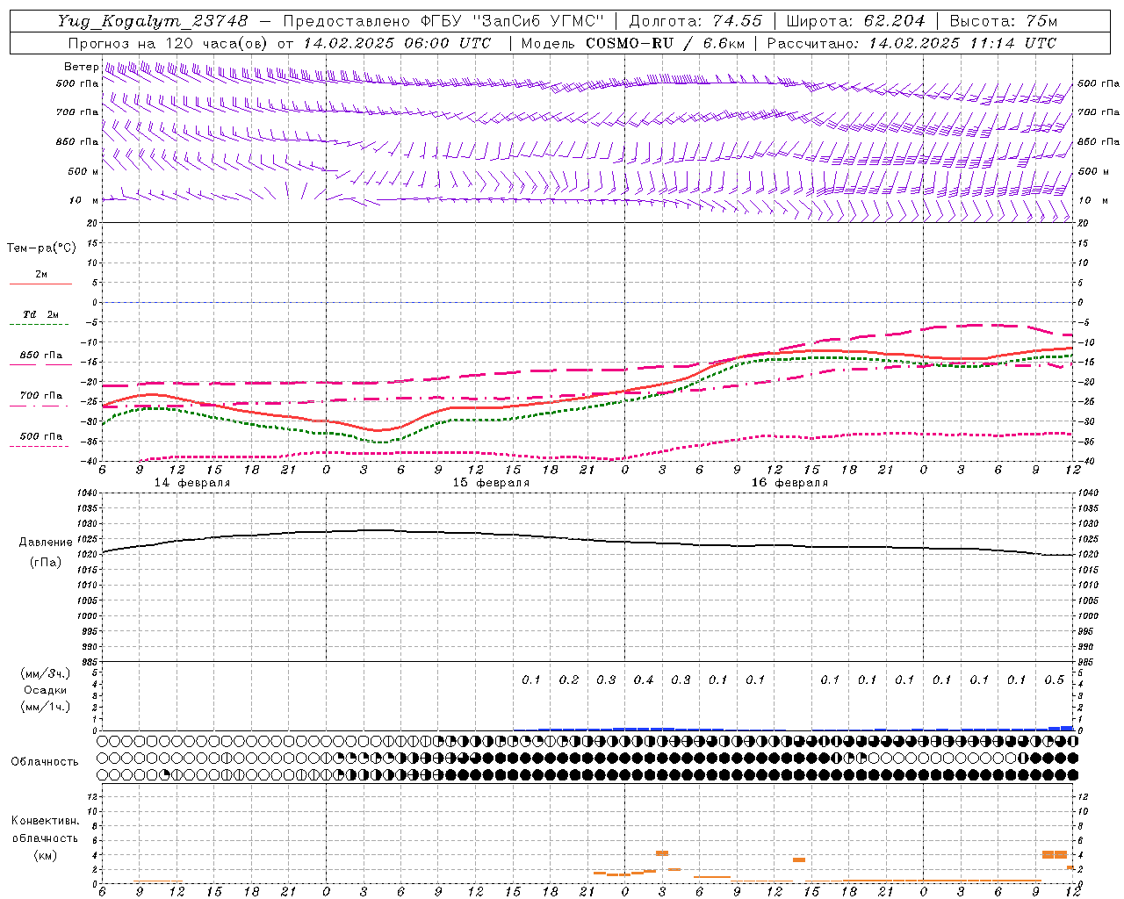Click the Широта: 62.204 header field
Image resolution: width=1124 pixels, height=899 pixels.
tap(855, 20)
